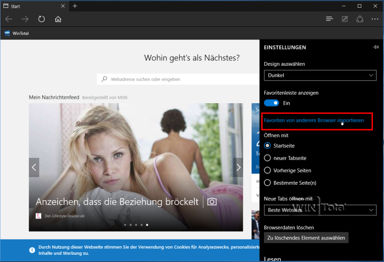
Task: Click the forward navigation arrow
Action: (25, 19)
